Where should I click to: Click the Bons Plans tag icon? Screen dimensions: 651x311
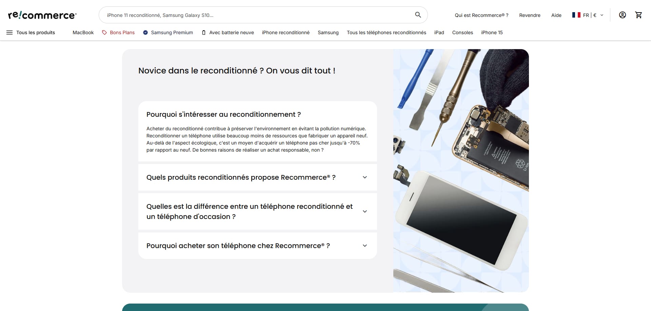coord(104,32)
